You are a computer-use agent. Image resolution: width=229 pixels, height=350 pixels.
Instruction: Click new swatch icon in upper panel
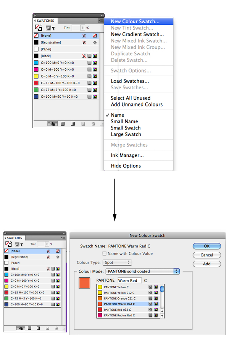click(83, 124)
